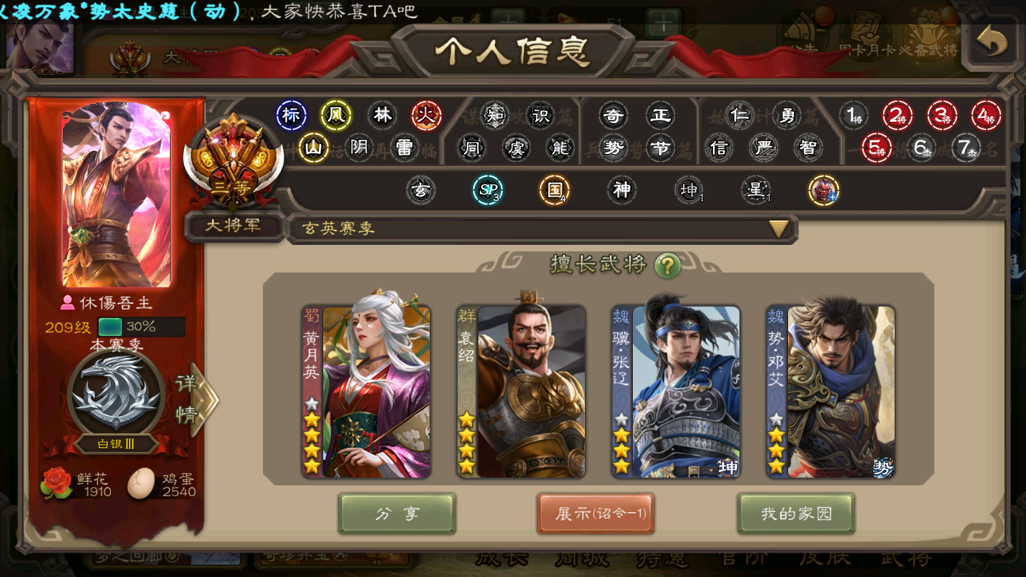This screenshot has width=1026, height=577.
Task: Click the 国 badge icon
Action: click(555, 190)
